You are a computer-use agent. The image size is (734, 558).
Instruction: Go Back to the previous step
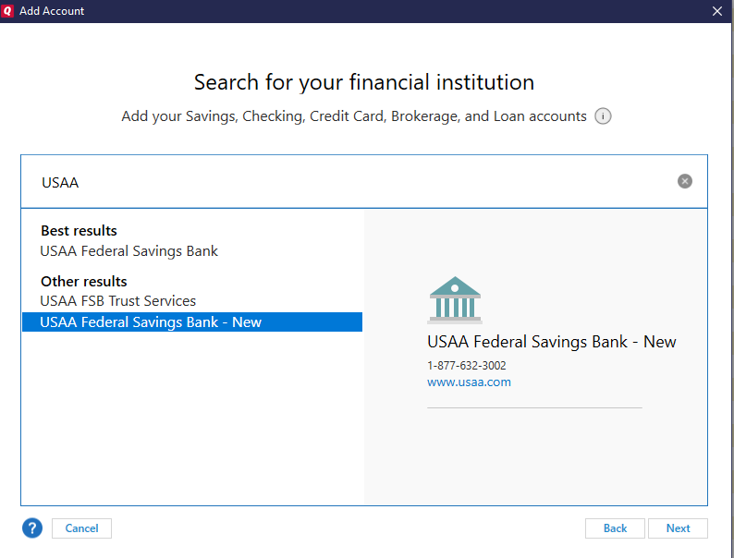(x=615, y=528)
